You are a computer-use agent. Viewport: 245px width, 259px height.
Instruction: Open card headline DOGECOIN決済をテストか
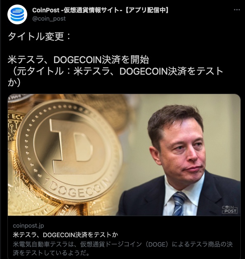click(x=66, y=235)
